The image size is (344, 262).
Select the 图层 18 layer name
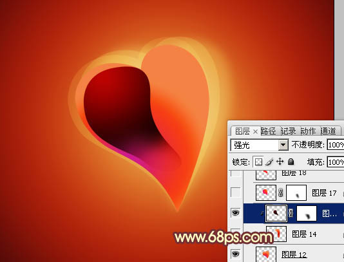(x=294, y=173)
